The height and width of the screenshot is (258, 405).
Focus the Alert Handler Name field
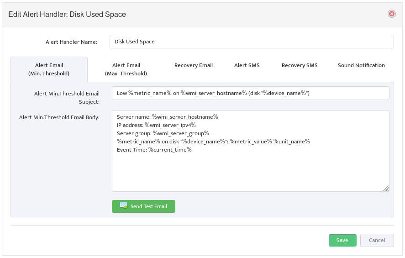(252, 42)
